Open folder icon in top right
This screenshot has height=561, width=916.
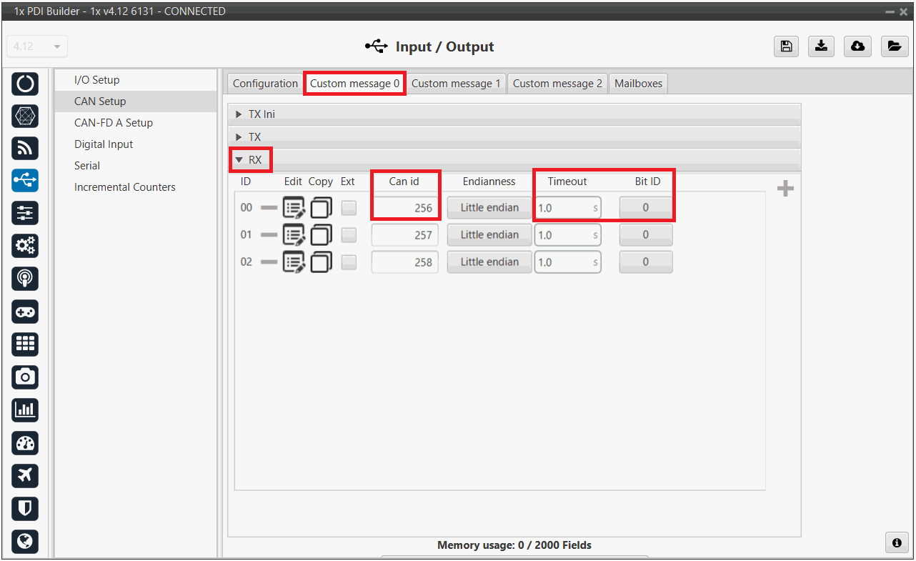[894, 46]
